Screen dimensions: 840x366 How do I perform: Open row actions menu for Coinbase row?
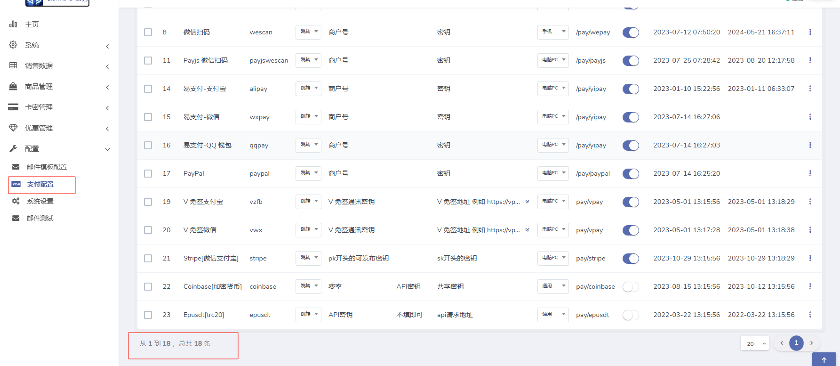click(x=810, y=286)
